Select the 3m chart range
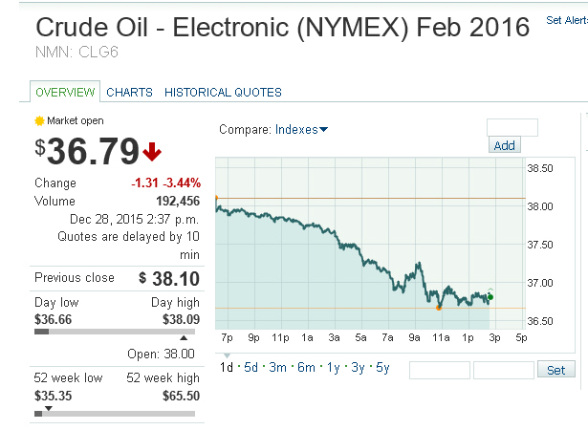Viewport: 588px width, 430px height. coord(277,368)
